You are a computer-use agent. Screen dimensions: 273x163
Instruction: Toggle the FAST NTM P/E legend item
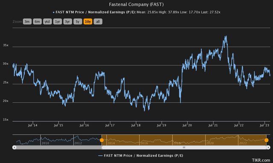141,155
